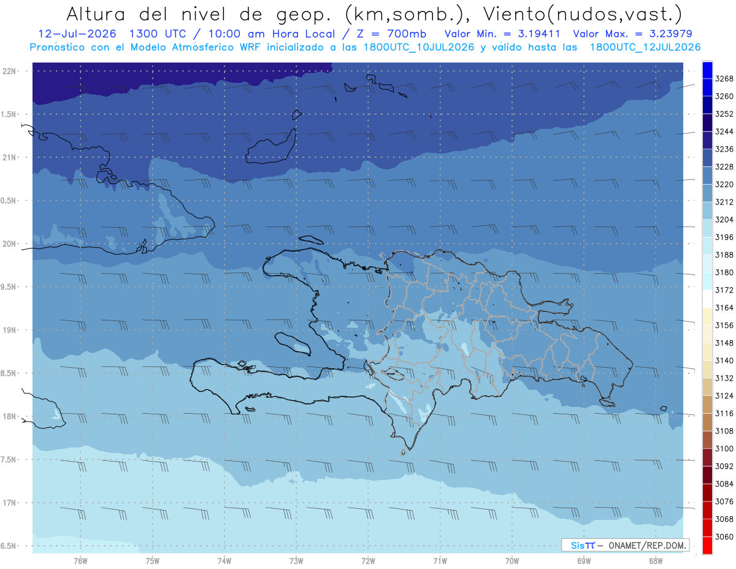This screenshot has height=569, width=736.
Task: Click the '72W' longitude axis label
Action: [x=368, y=561]
